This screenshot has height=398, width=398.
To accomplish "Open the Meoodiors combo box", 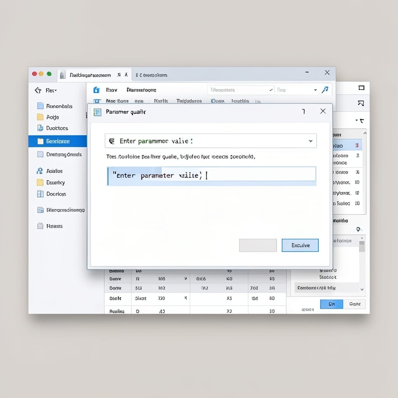I will [x=241, y=90].
